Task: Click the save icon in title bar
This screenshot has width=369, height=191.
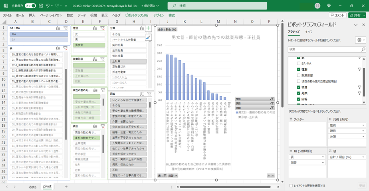Action: (40, 6)
